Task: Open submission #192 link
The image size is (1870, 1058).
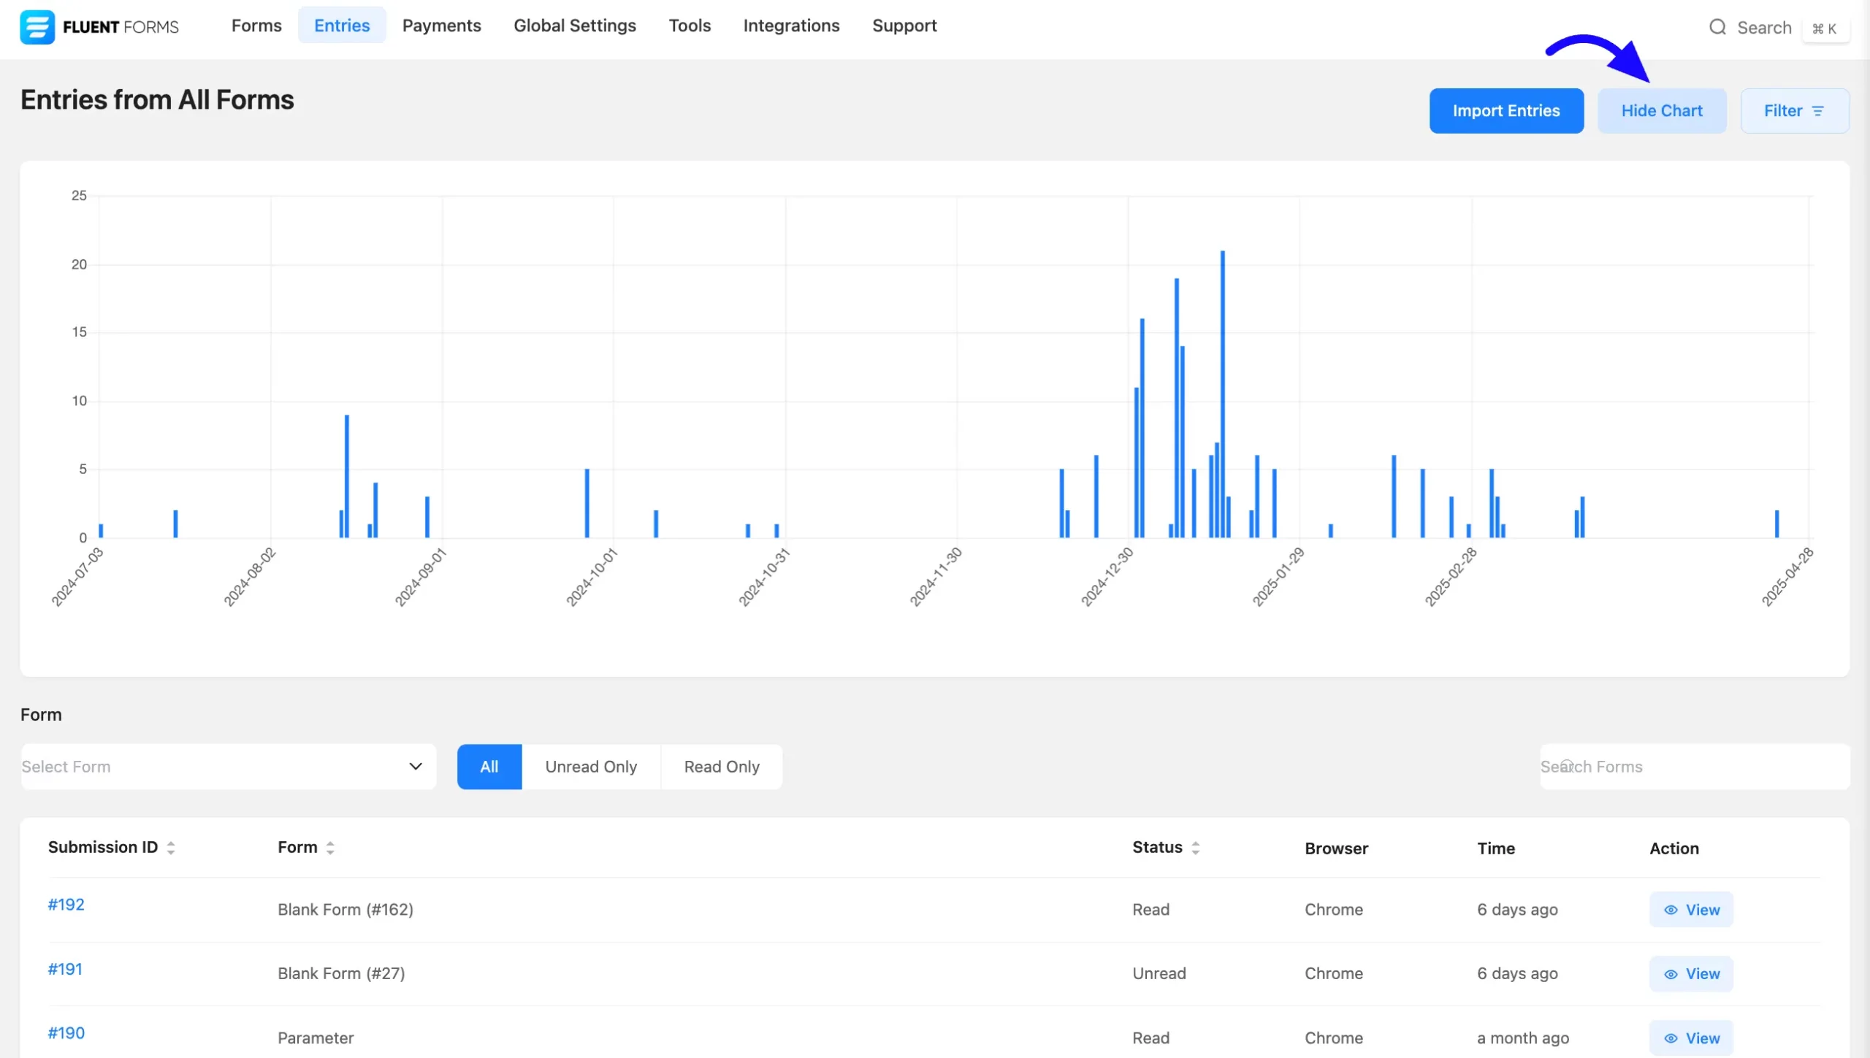Action: [66, 905]
